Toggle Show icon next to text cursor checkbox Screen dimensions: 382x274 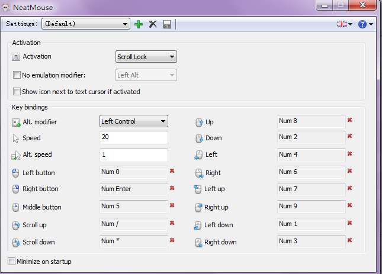(17, 92)
